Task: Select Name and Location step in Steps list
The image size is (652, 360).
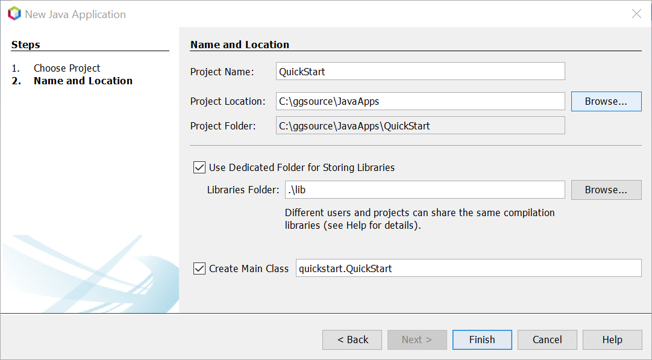Action: [83, 81]
